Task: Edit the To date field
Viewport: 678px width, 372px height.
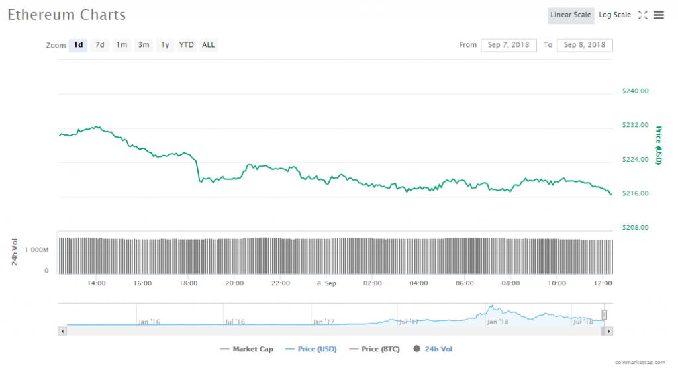Action: 585,45
